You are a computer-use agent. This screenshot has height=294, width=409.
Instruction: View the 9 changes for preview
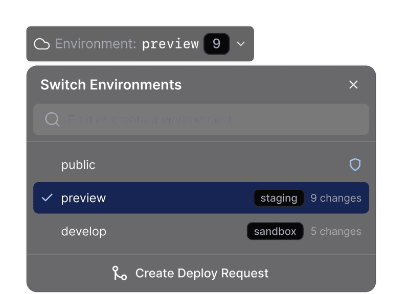coord(336,198)
